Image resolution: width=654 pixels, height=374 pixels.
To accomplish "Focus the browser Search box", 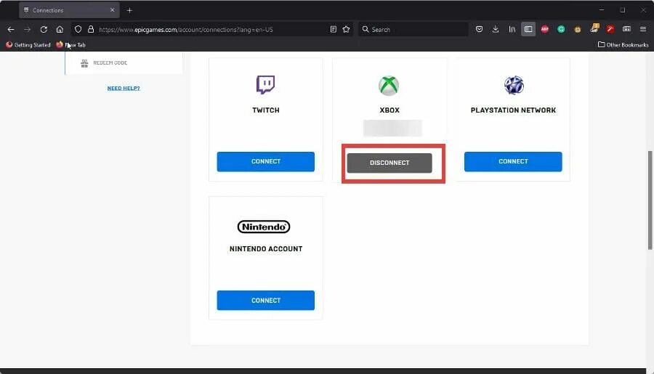I will pyautogui.click(x=413, y=29).
